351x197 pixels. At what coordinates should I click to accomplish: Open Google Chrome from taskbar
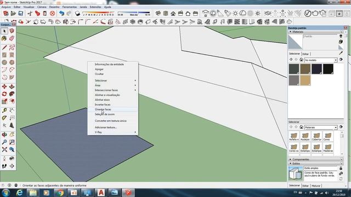click(x=60, y=193)
